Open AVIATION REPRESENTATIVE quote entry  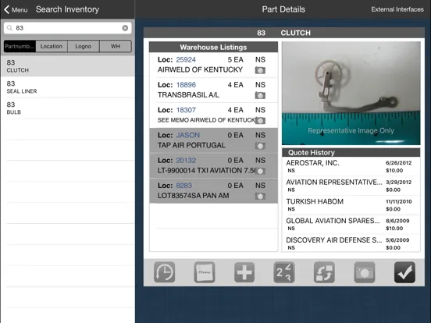coord(351,186)
